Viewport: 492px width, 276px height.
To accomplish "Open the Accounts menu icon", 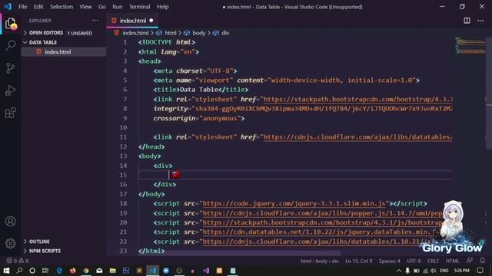I will point(10,222).
